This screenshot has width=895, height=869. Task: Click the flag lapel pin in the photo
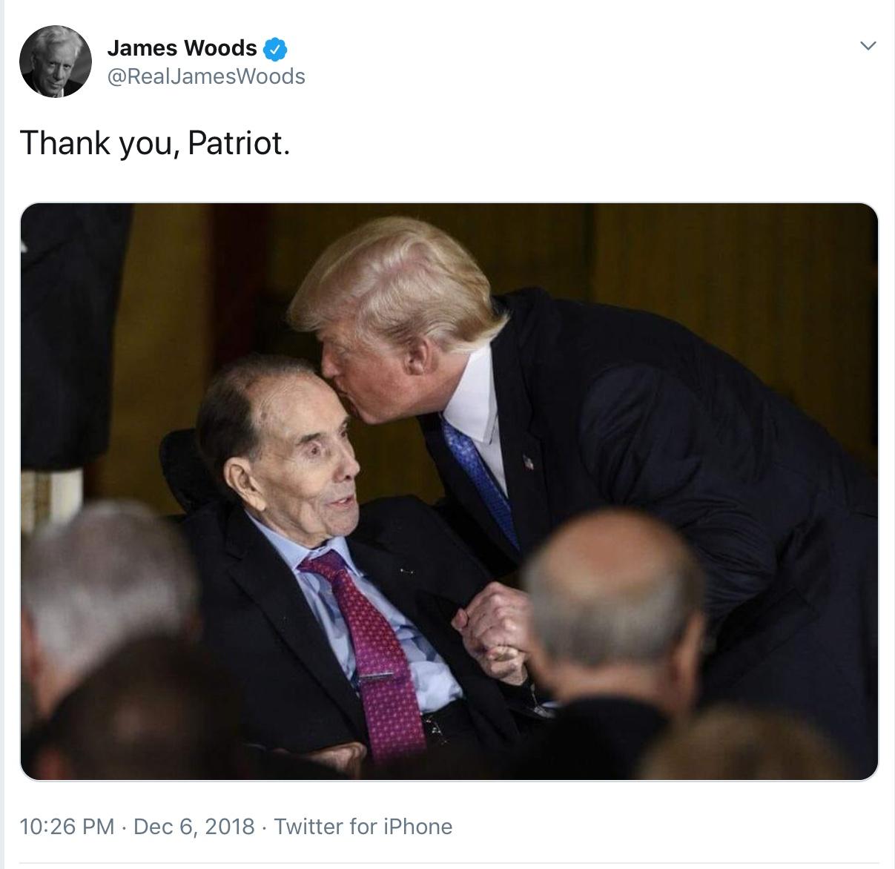tap(528, 463)
